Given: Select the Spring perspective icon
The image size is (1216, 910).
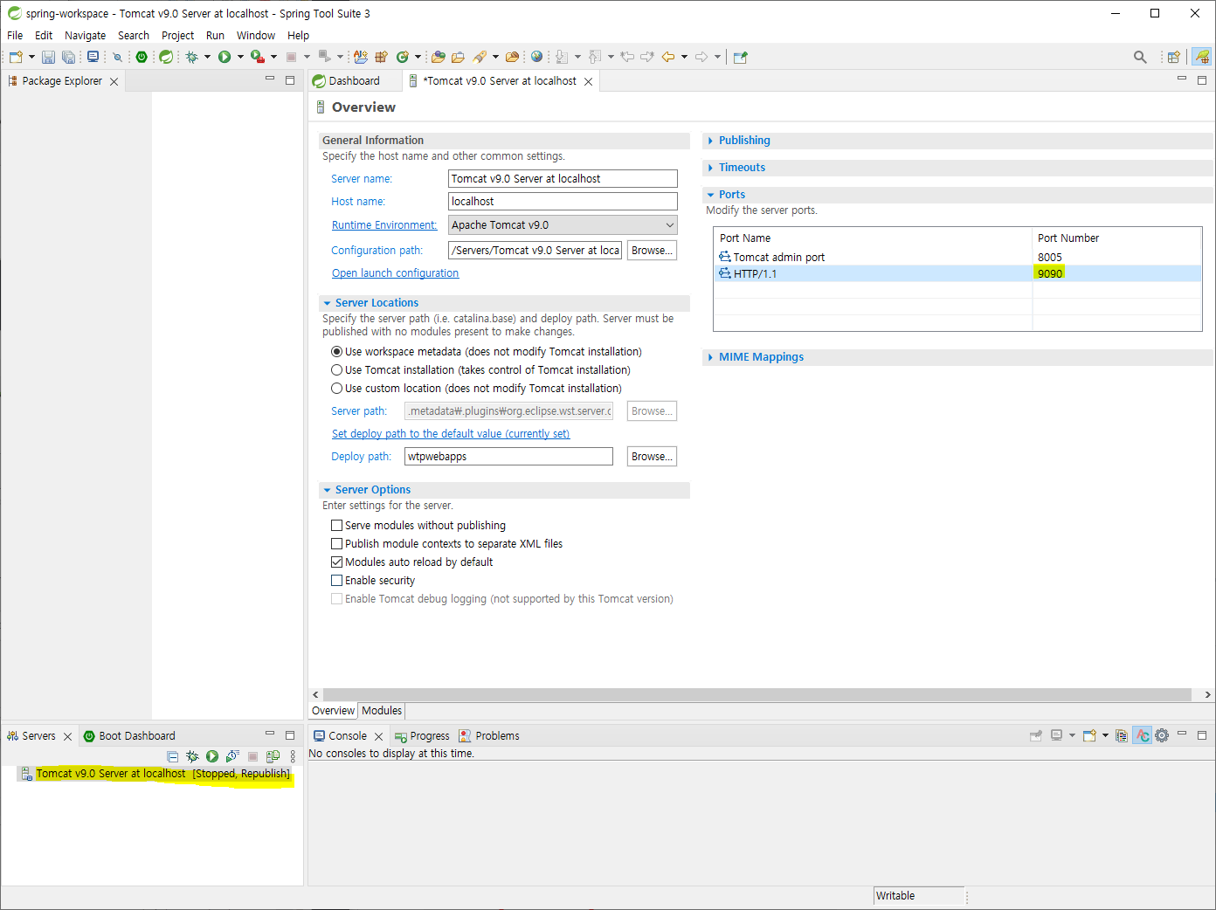Looking at the screenshot, I should [1203, 57].
